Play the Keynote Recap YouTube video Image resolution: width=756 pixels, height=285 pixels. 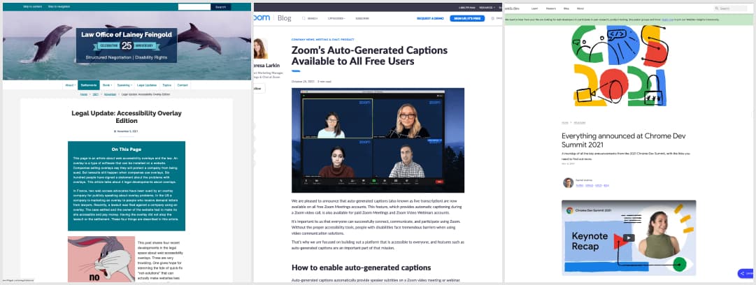[629, 237]
